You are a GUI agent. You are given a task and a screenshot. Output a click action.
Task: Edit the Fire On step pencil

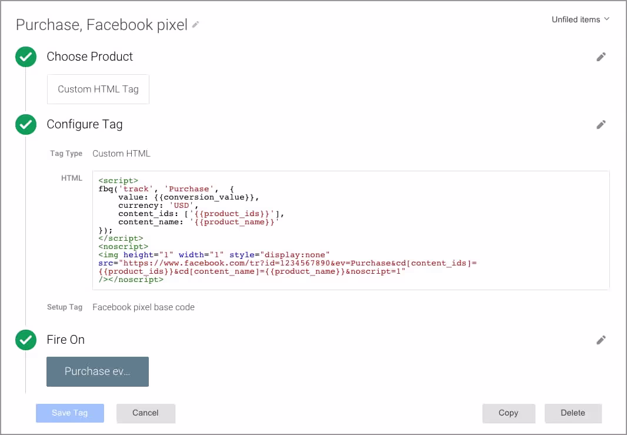point(601,340)
